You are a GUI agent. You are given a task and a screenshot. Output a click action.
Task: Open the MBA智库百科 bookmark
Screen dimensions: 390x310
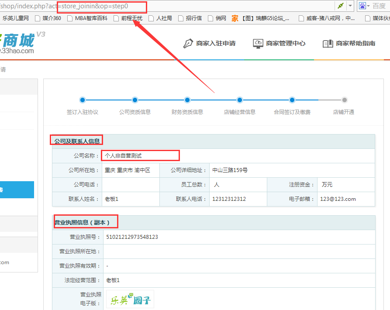pyautogui.click(x=87, y=18)
